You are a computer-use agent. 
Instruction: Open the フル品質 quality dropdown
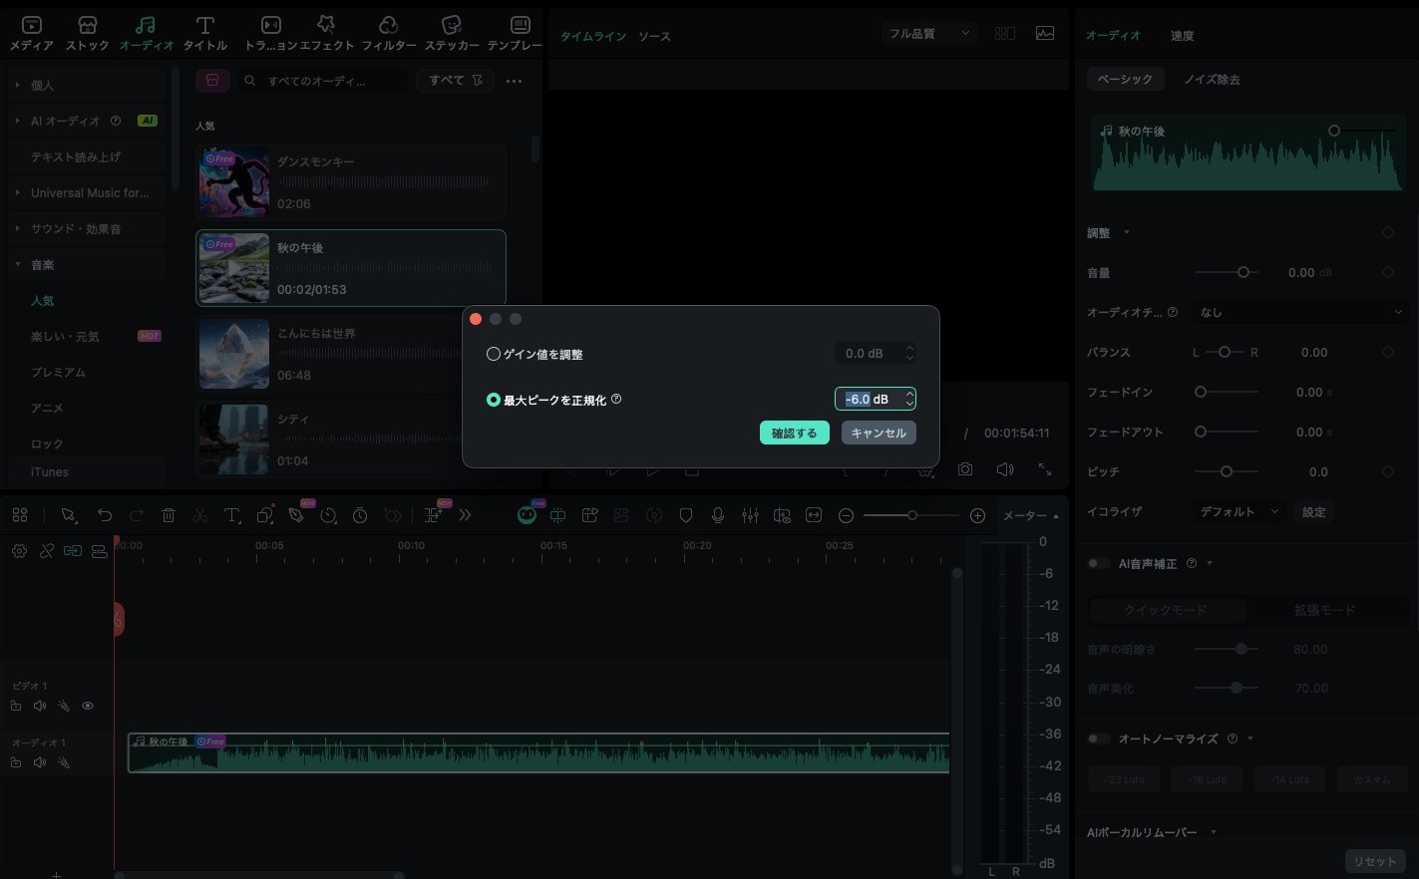click(928, 33)
